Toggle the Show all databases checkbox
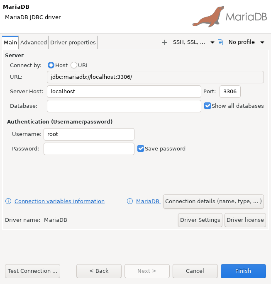The height and width of the screenshot is (284, 271). (x=208, y=106)
